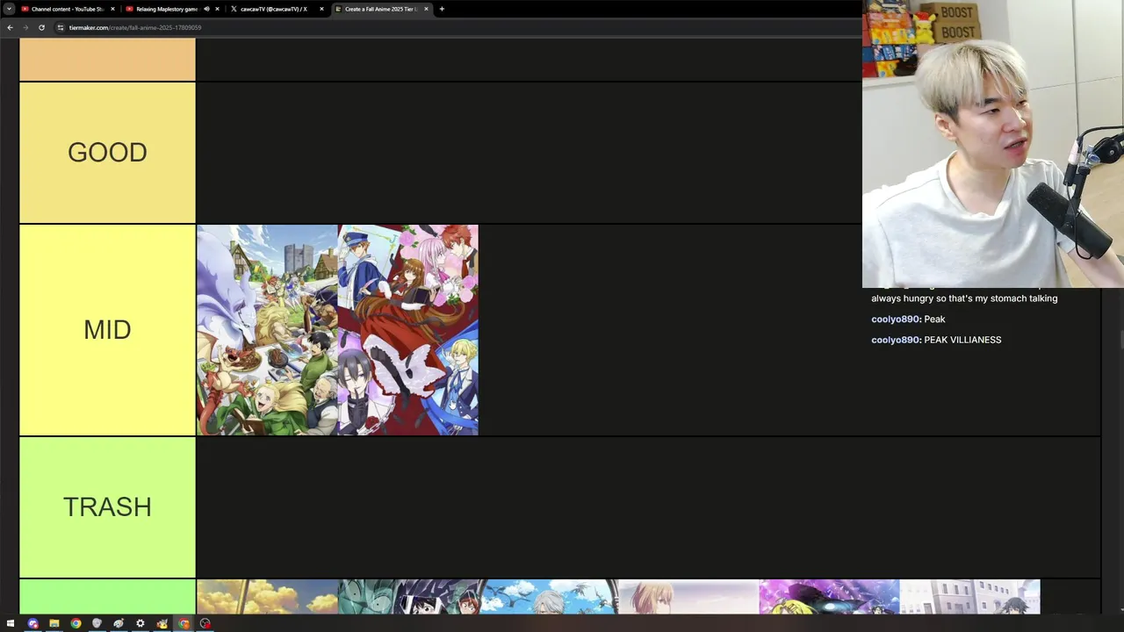Switch to cawcawTV X tab

274,9
